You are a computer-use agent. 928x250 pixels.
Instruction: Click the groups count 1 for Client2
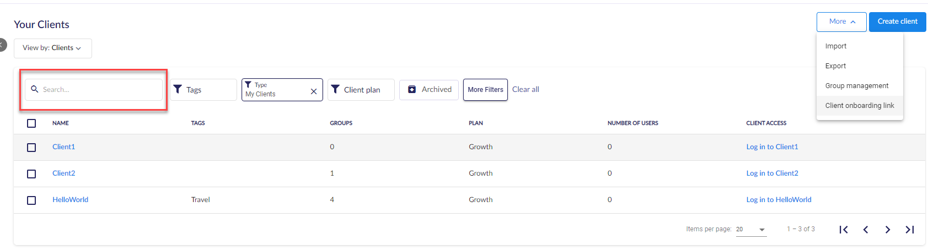[x=332, y=173]
